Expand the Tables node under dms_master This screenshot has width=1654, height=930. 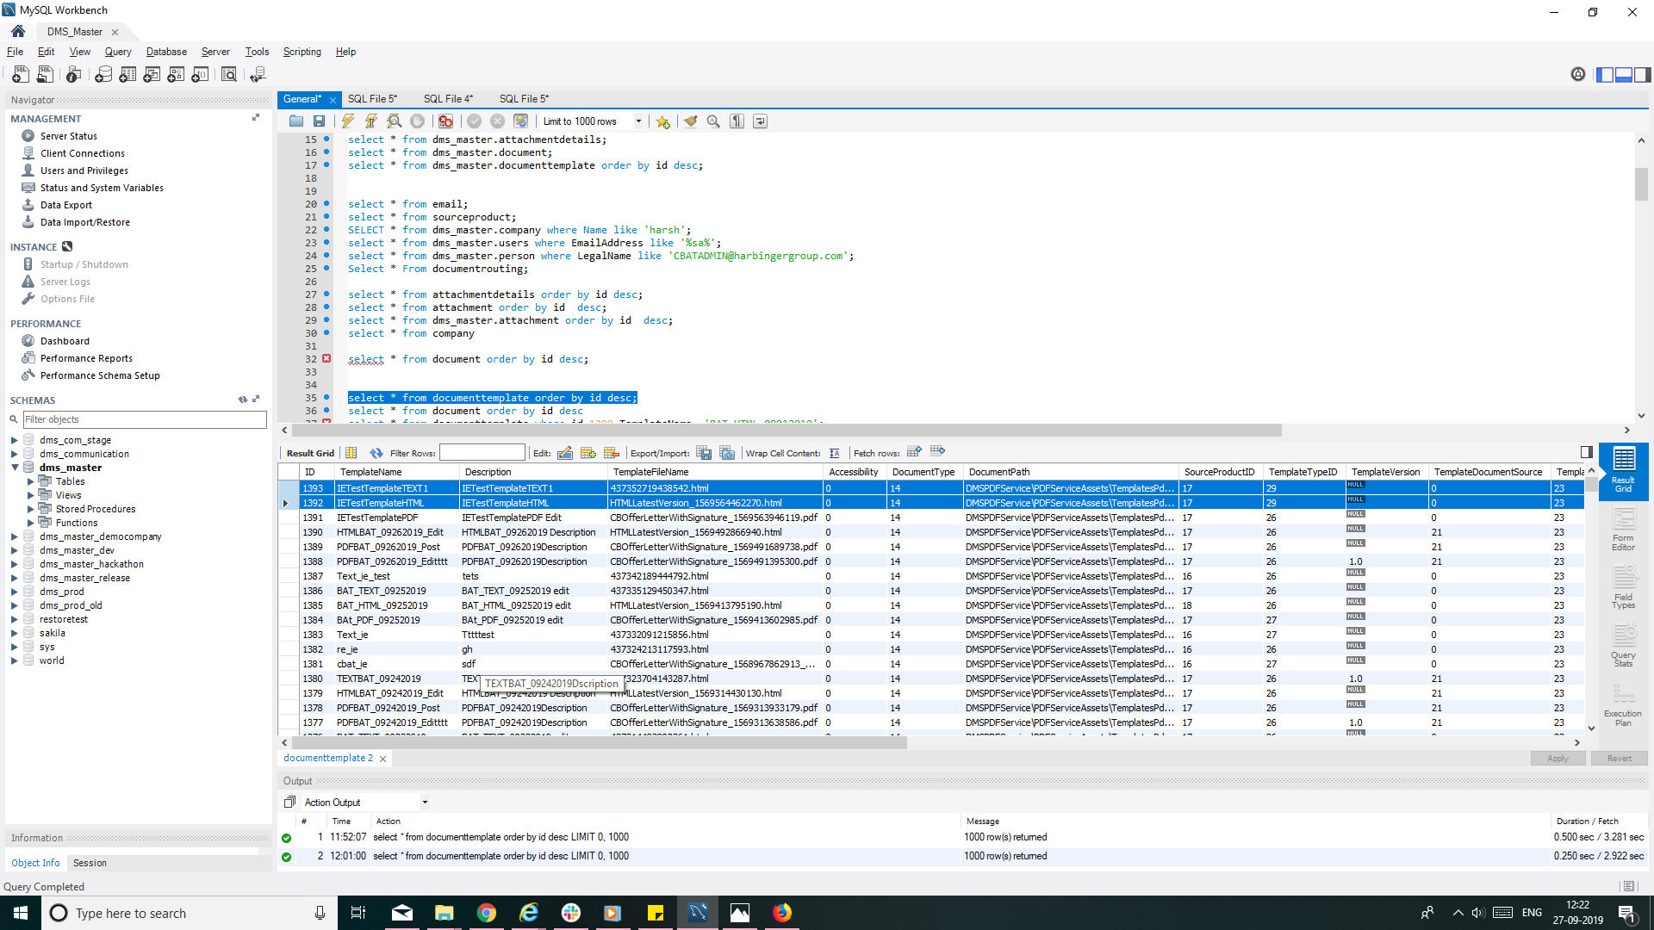tap(31, 481)
